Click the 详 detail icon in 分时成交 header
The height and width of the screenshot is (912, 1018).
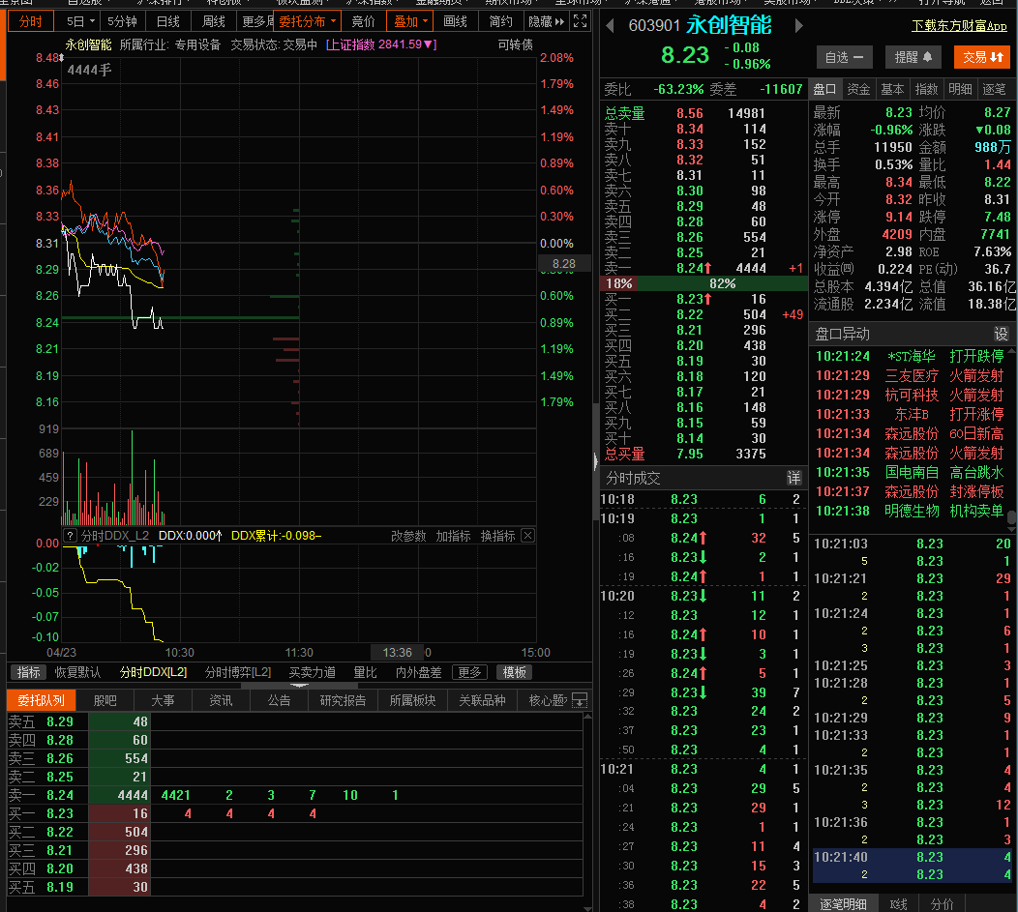click(793, 478)
